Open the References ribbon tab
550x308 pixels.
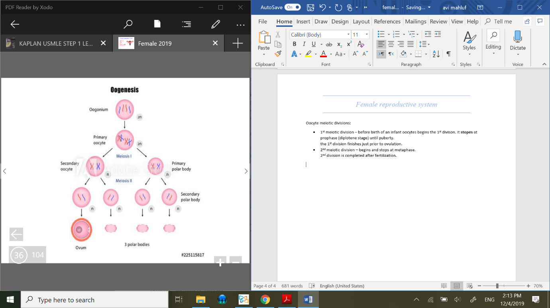pyautogui.click(x=387, y=21)
